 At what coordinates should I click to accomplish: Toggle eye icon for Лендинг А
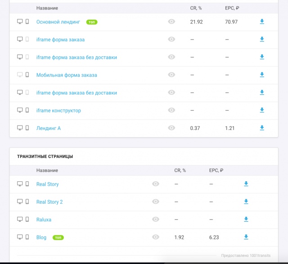(171, 128)
